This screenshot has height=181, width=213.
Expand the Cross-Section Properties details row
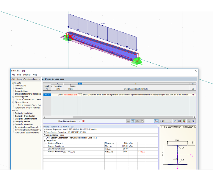44,132
